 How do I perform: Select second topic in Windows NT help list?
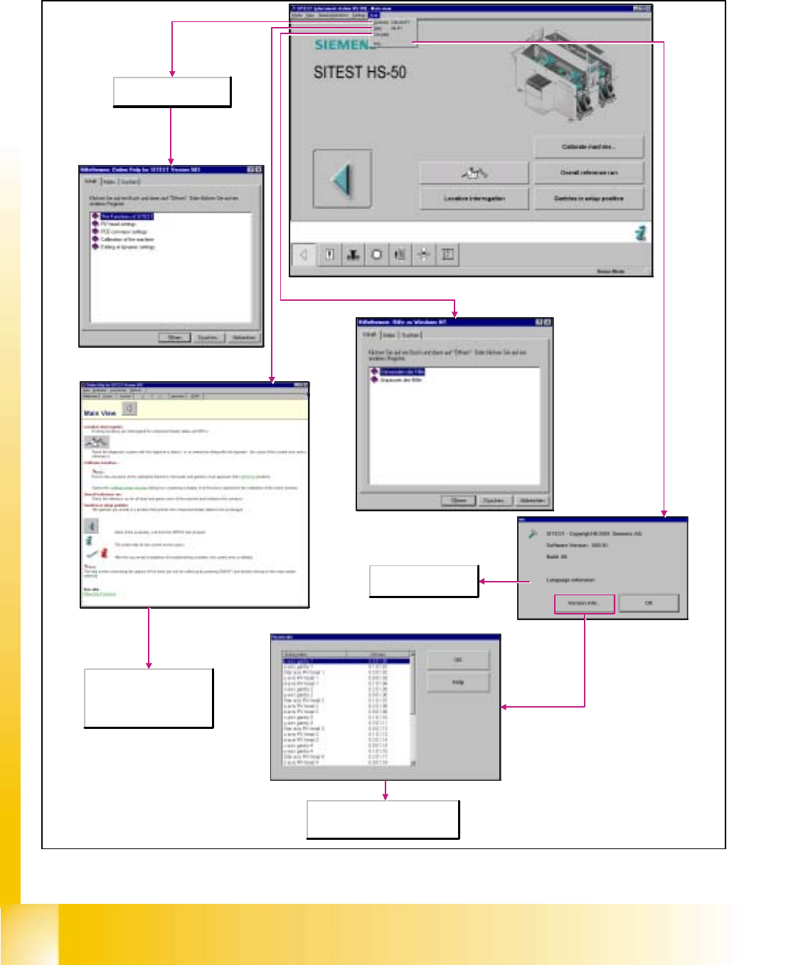point(401,380)
